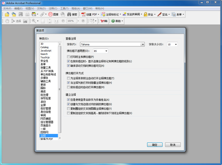
Task: Open the 高级 menu
Action: click(76, 8)
